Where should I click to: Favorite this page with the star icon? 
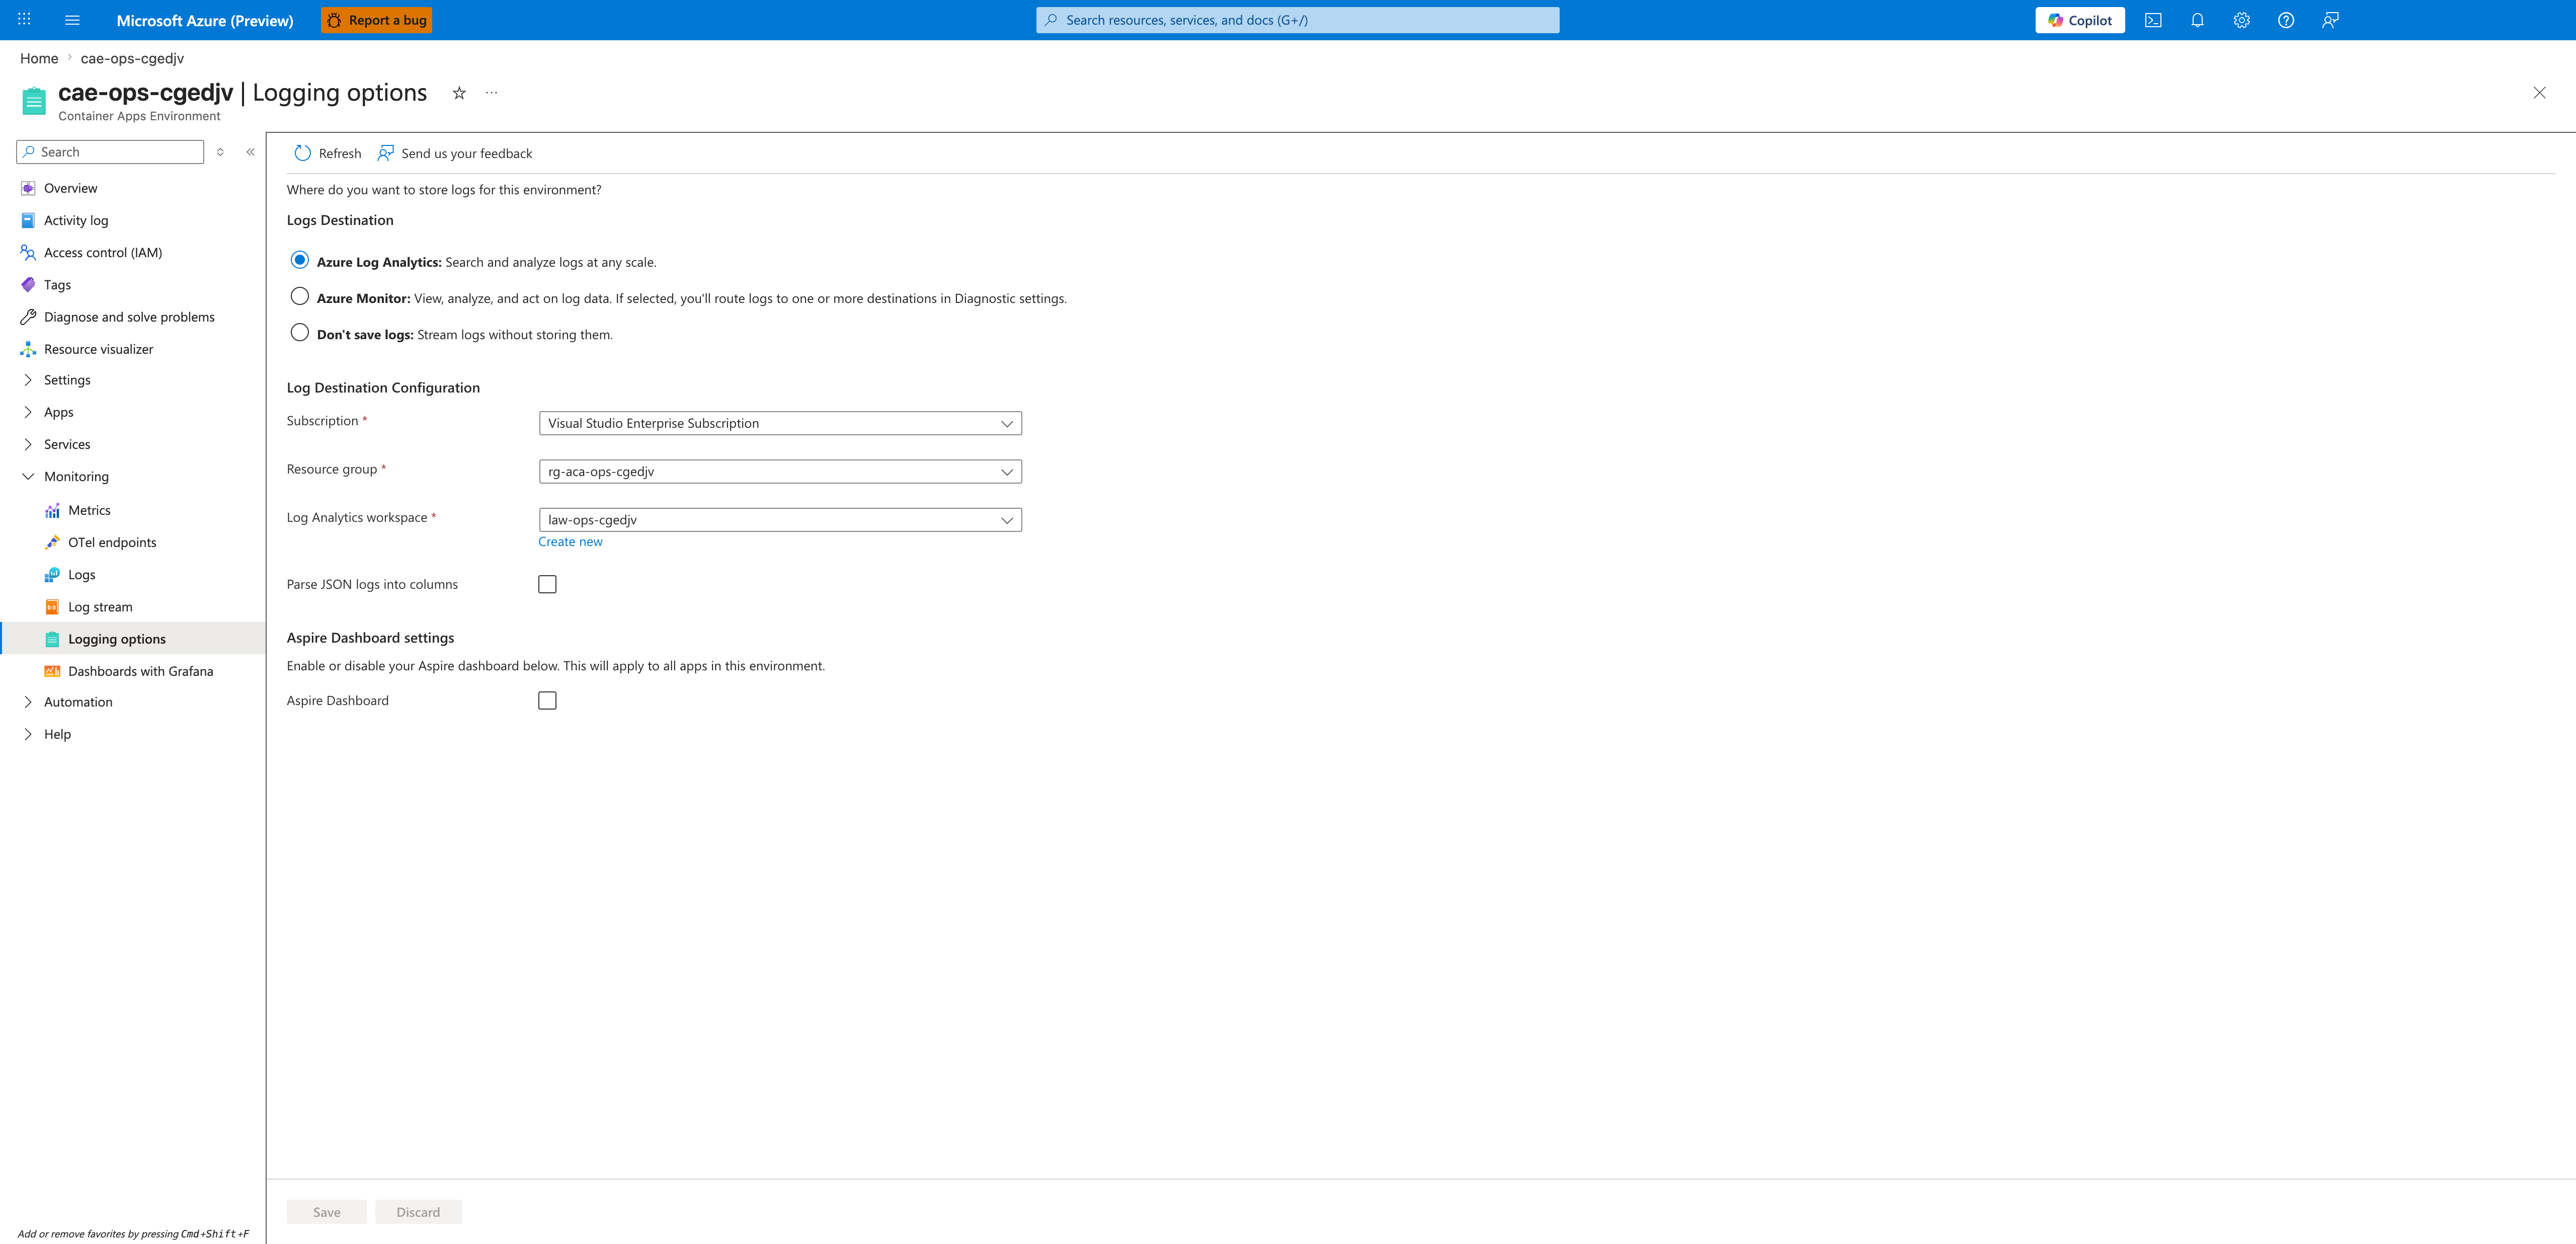coord(459,93)
